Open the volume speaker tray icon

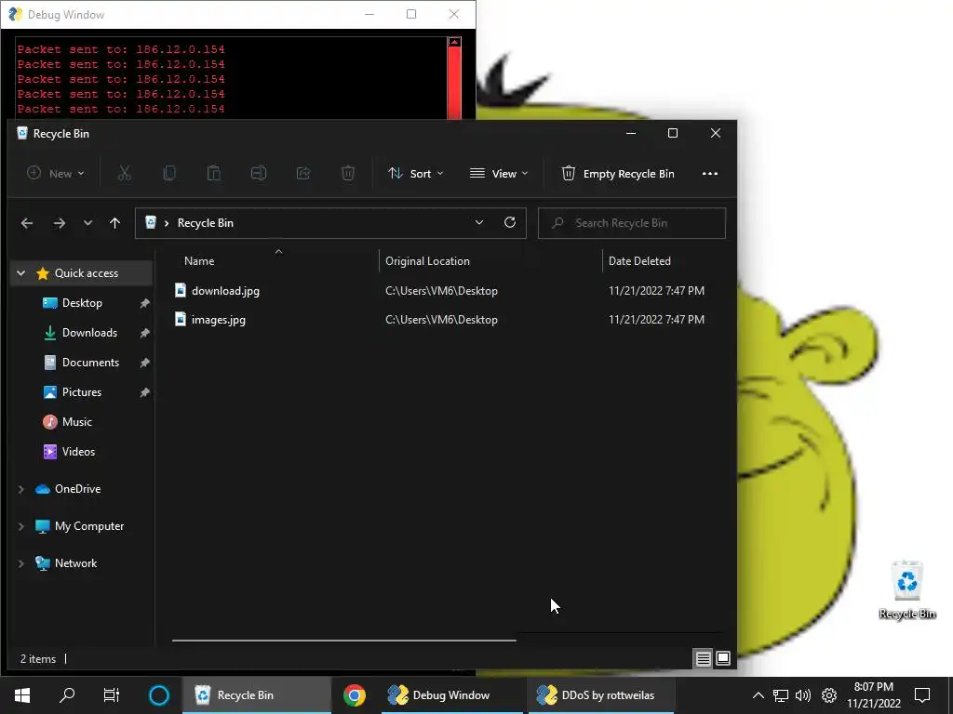coord(803,695)
